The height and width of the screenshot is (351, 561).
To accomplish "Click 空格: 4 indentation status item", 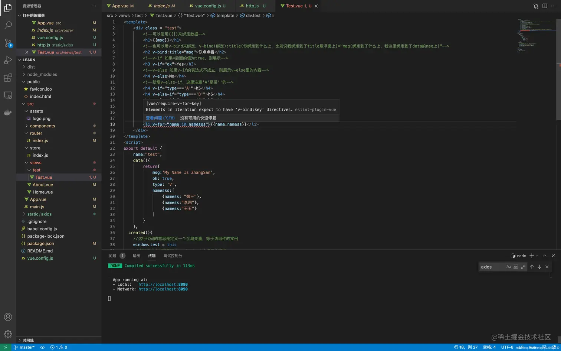I will 489,347.
